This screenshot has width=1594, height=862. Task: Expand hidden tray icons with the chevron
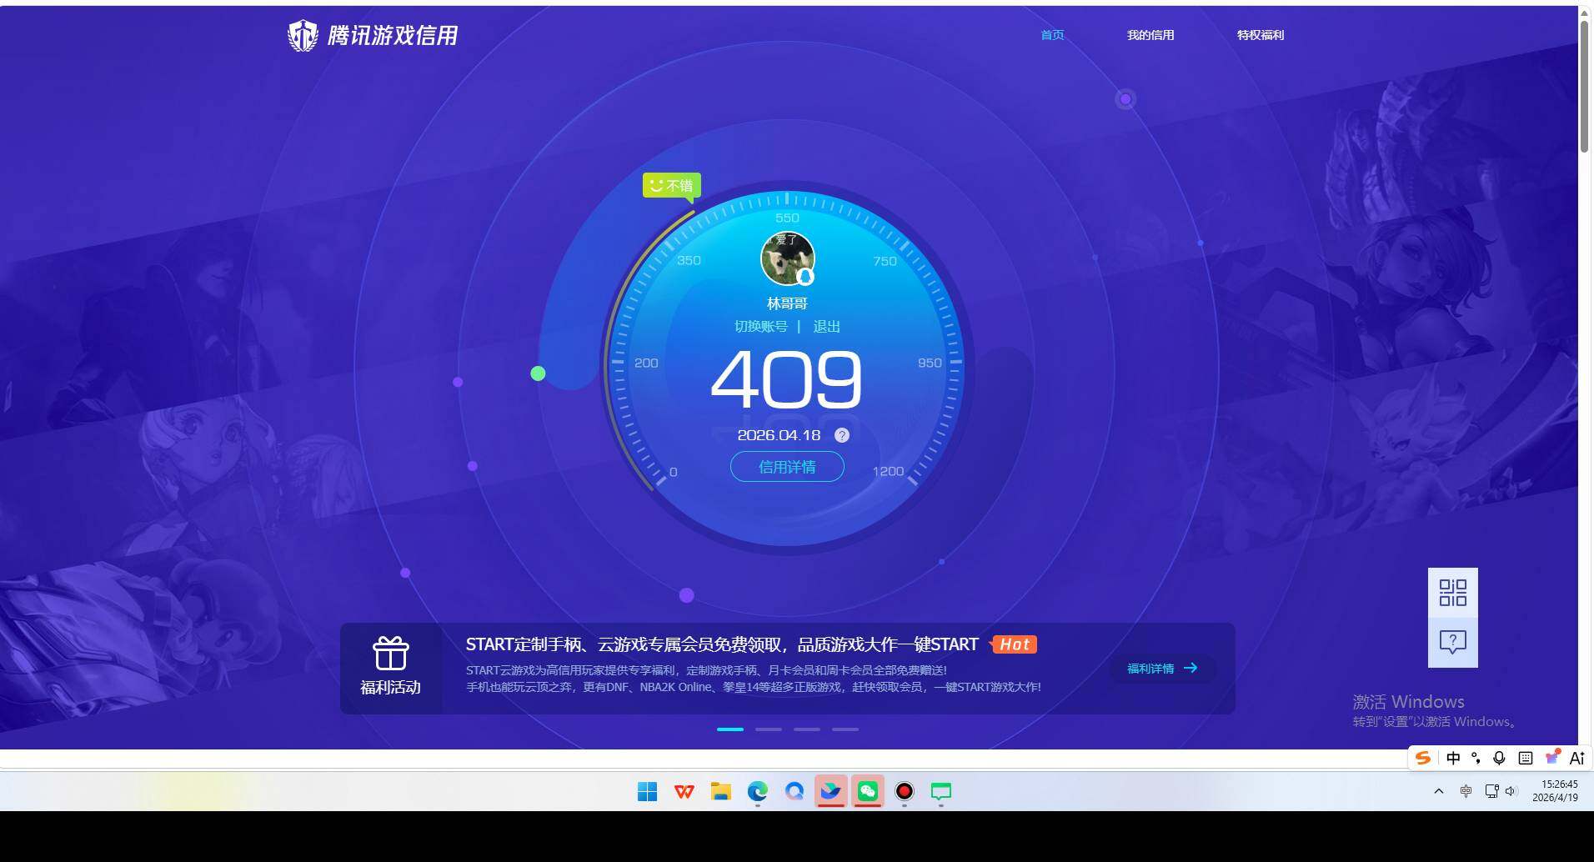(1437, 791)
